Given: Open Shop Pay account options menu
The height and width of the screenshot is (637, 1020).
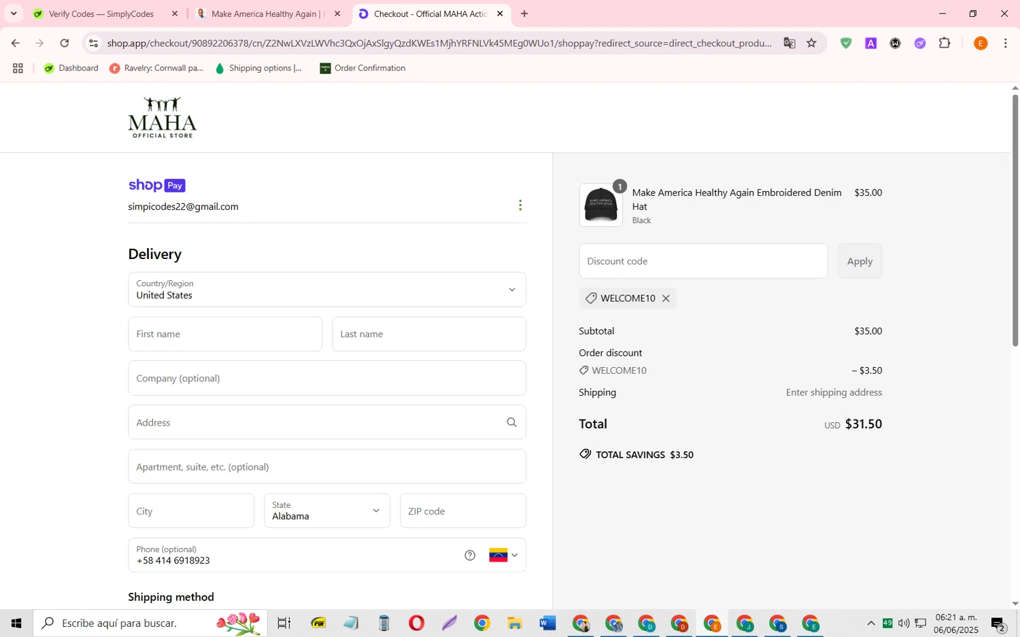Looking at the screenshot, I should click(x=520, y=205).
